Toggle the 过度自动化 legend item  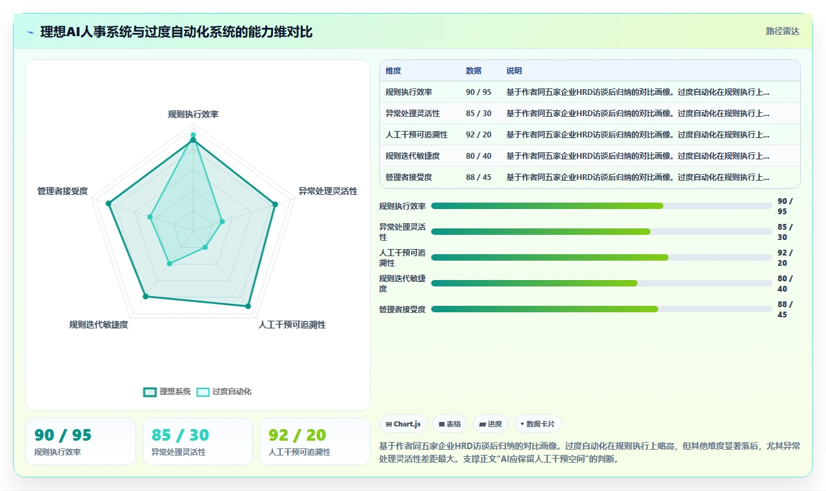click(x=224, y=392)
